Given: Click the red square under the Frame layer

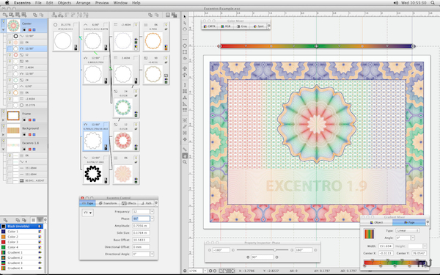Looking at the screenshot, I should tap(29, 120).
